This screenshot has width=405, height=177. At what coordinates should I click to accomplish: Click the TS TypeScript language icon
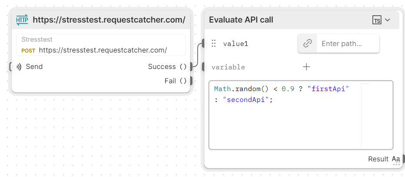377,20
